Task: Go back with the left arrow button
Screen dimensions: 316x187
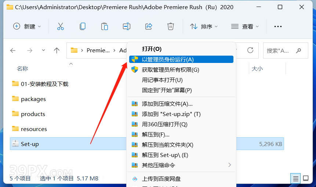Action: click(13, 51)
